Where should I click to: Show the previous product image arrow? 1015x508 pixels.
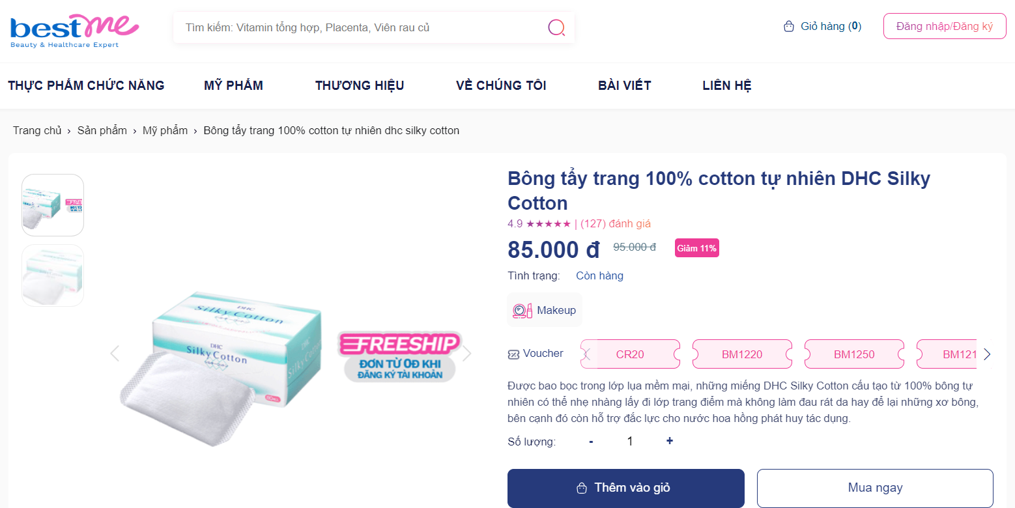(x=115, y=353)
